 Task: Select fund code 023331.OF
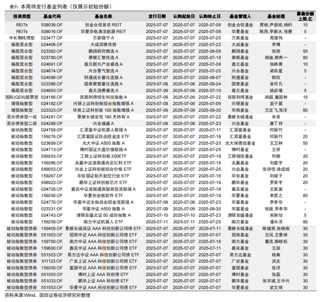pyautogui.click(x=52, y=209)
